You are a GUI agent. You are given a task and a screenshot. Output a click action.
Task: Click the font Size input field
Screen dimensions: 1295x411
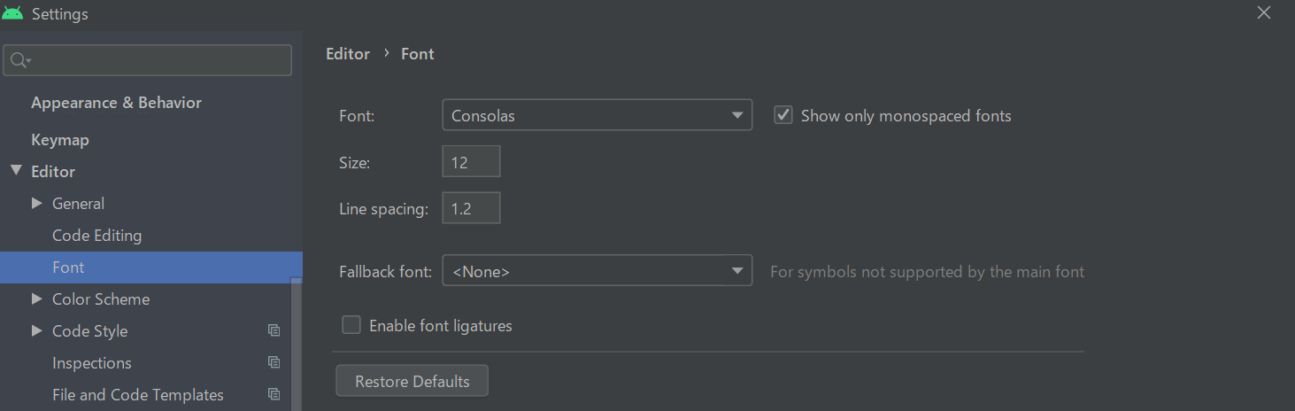coord(471,162)
